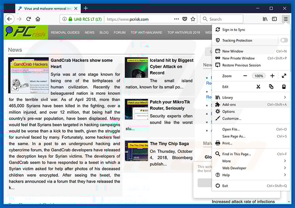The width and height of the screenshot is (295, 208).
Task: Zoom out with the minus button
Action: pos(245,76)
